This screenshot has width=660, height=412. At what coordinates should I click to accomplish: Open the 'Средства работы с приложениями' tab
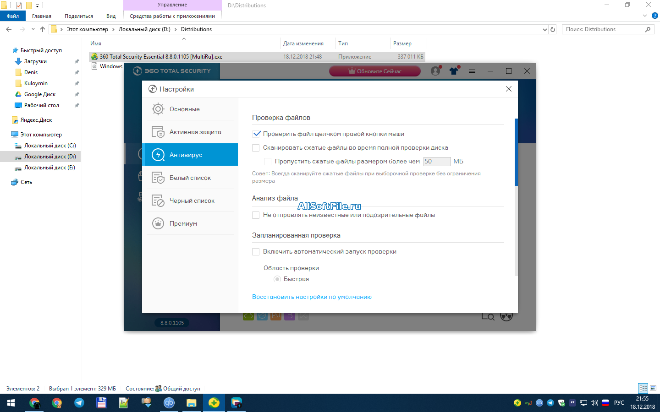(x=172, y=16)
